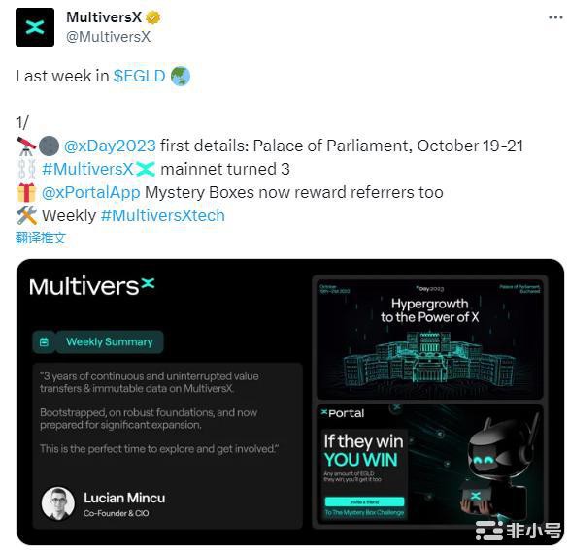The image size is (569, 550).
Task: Click the calendar icon beside Weekly Summary
Action: pyautogui.click(x=44, y=341)
